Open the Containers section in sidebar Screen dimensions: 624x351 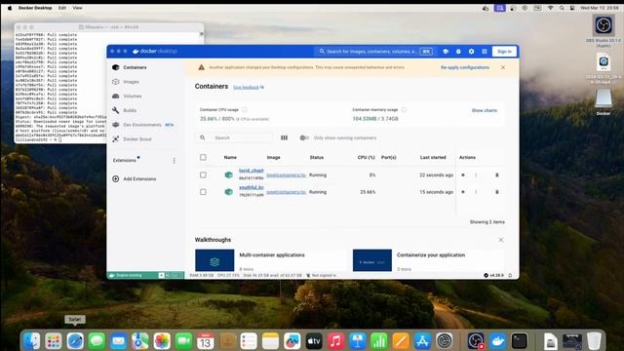135,67
